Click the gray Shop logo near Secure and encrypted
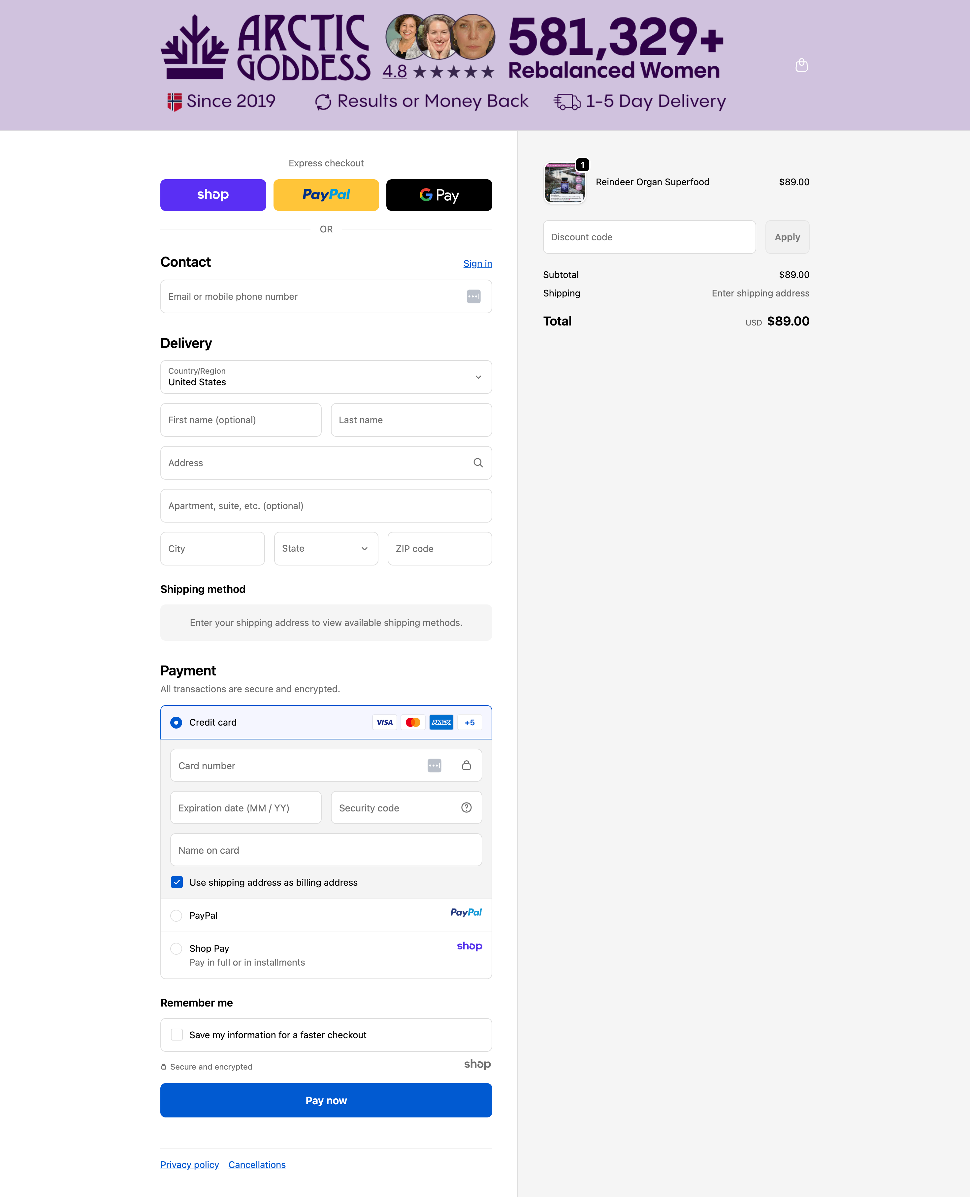 pyautogui.click(x=477, y=1064)
